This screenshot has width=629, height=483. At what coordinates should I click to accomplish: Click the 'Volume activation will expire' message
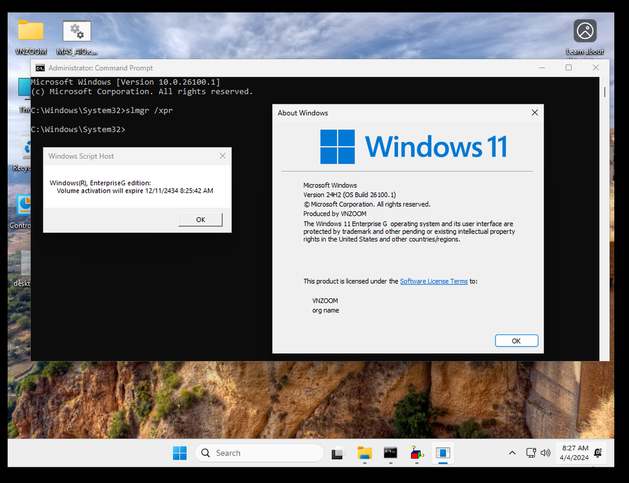[x=135, y=191]
